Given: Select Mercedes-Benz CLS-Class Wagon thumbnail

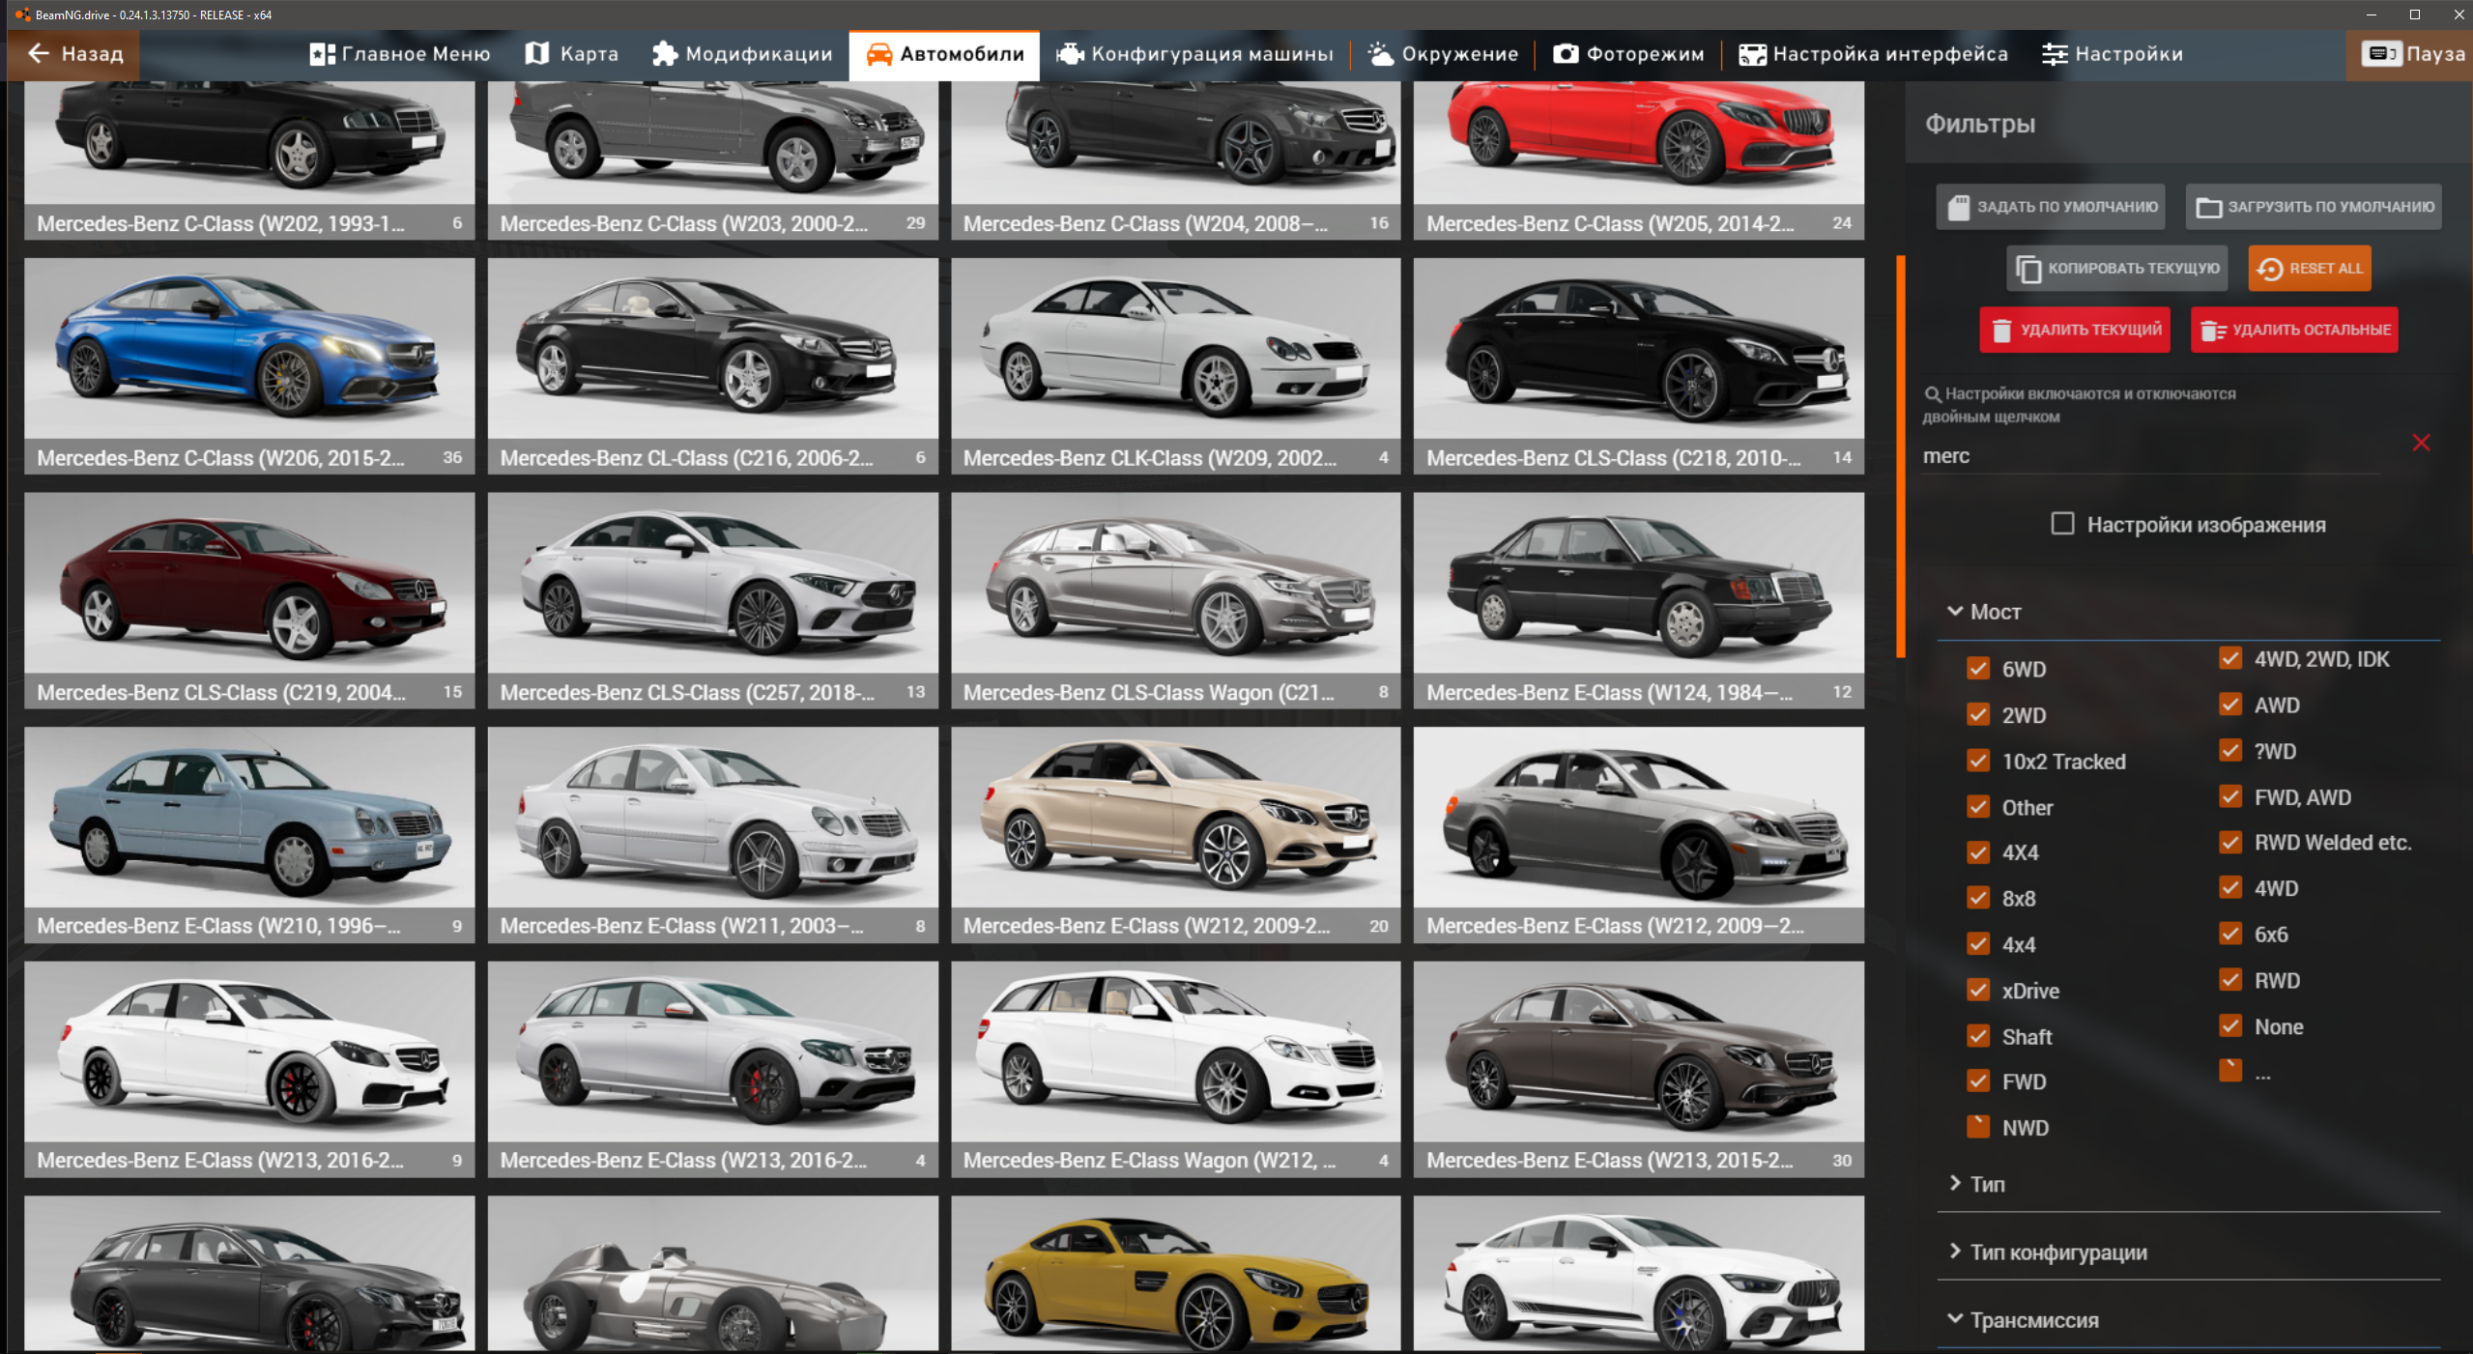Looking at the screenshot, I should 1175,600.
